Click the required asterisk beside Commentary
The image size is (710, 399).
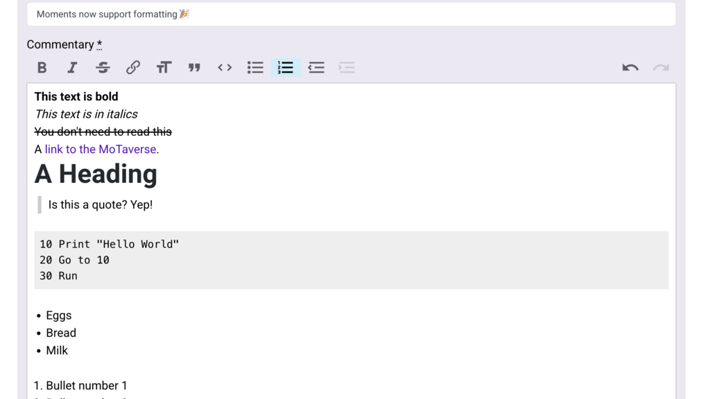click(x=99, y=44)
